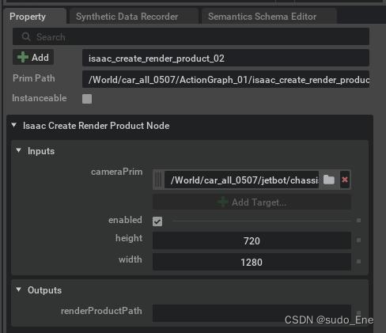Click the Search field in Property panel

(191, 36)
